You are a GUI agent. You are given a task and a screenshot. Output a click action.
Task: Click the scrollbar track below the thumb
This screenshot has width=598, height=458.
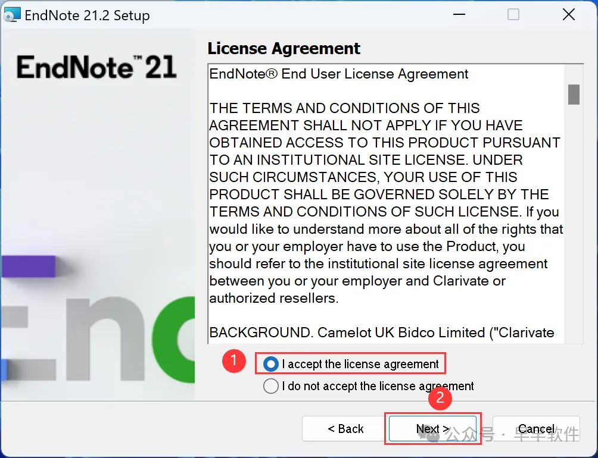(574, 225)
